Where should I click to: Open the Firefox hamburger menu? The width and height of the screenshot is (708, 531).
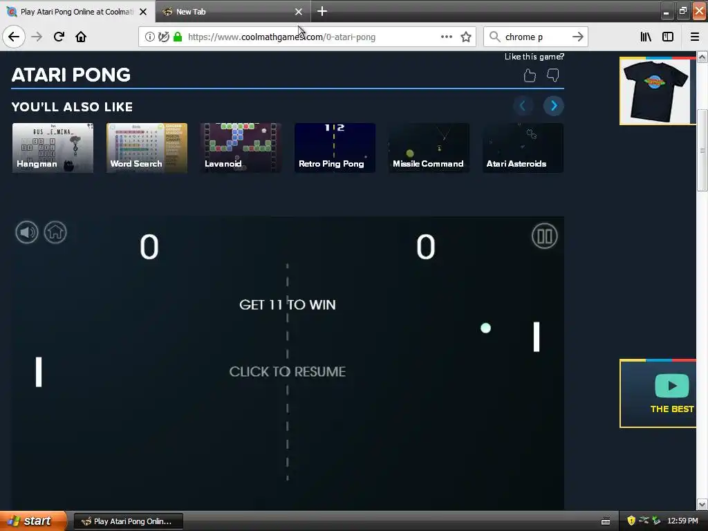[x=695, y=37]
